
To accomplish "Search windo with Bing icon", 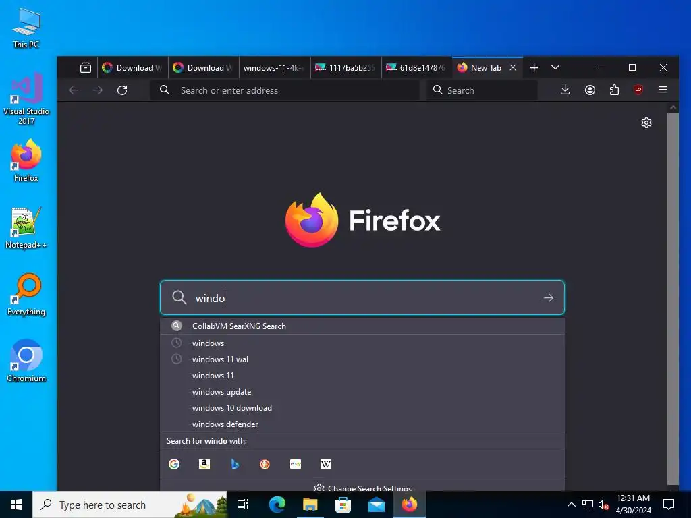I will tap(235, 464).
